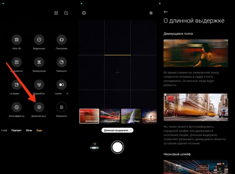Open the Ultra HD shooting mode
Image resolution: width=235 pixels, height=174 pixels.
point(17,40)
